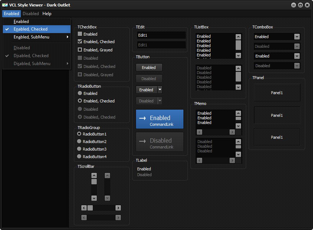The width and height of the screenshot is (313, 230).
Task: Click the middle Panel1 in TPanel
Action: click(277, 115)
